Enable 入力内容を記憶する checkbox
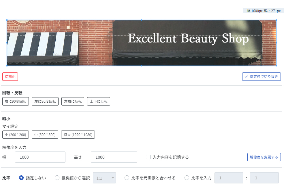 pos(148,157)
